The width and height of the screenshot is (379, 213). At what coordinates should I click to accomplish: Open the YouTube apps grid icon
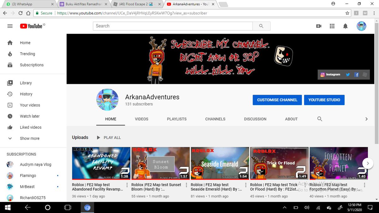[x=332, y=26]
